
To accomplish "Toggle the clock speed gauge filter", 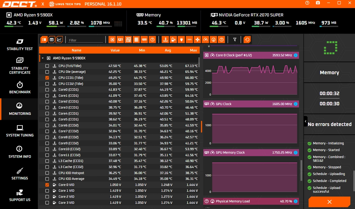I will tap(205, 40).
